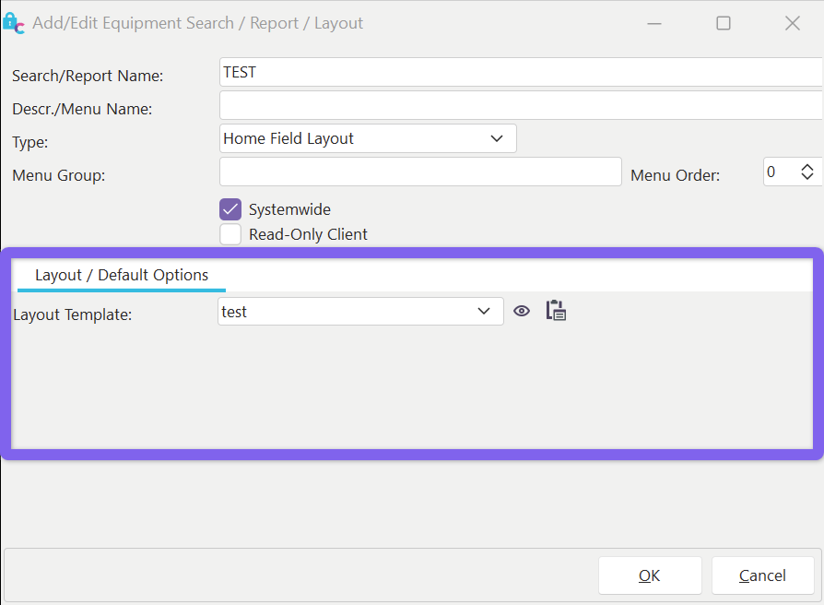Click the lock app icon in title bar
Screen dimensions: 824x605
[x=14, y=23]
